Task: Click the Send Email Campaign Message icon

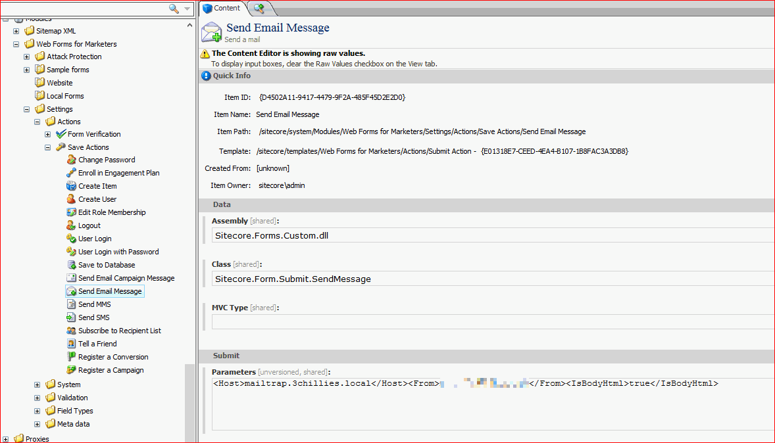Action: click(71, 278)
